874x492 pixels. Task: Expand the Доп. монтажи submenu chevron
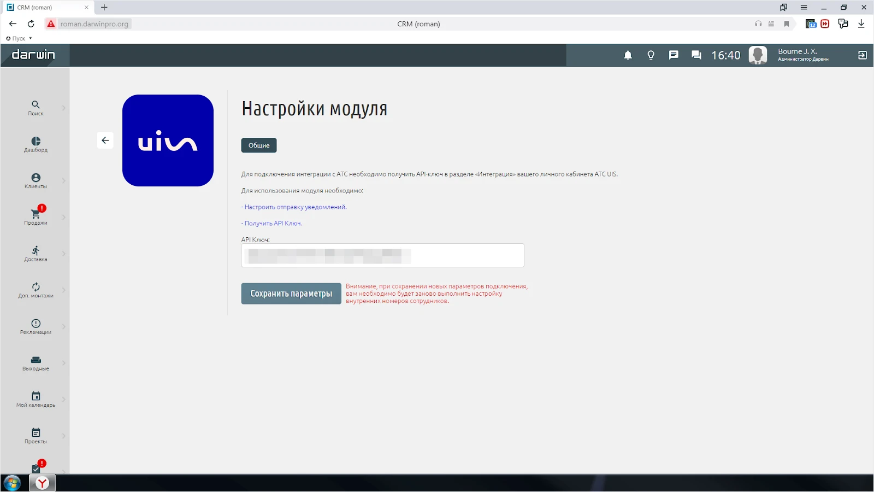[63, 290]
